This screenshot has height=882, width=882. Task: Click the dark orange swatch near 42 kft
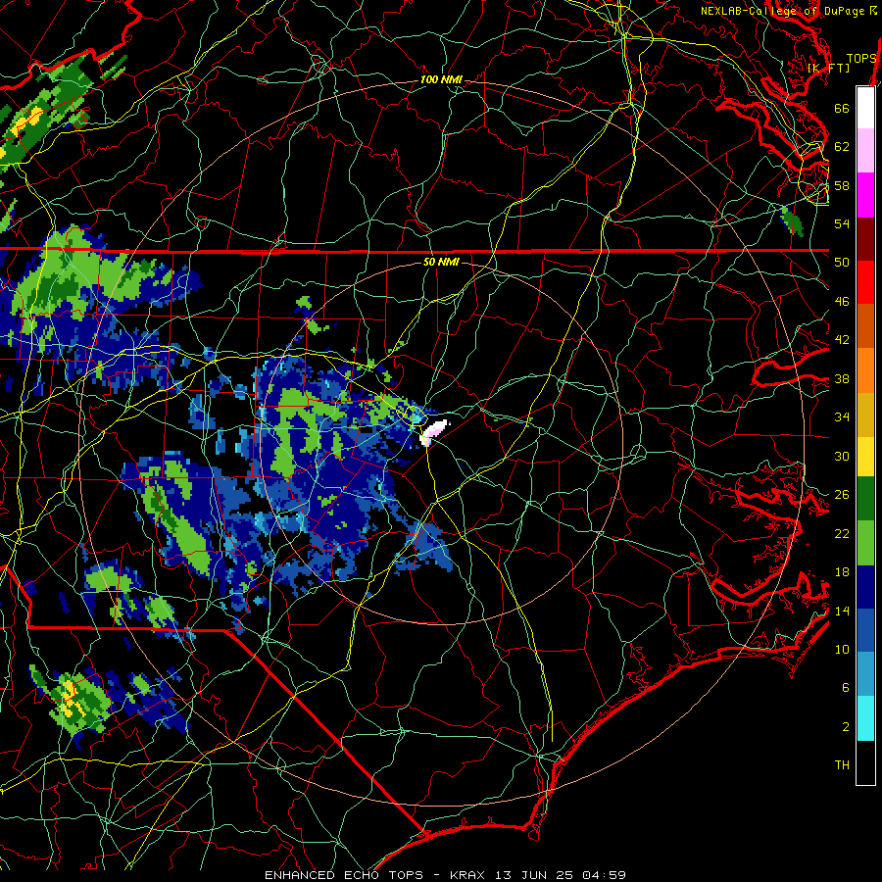(865, 326)
